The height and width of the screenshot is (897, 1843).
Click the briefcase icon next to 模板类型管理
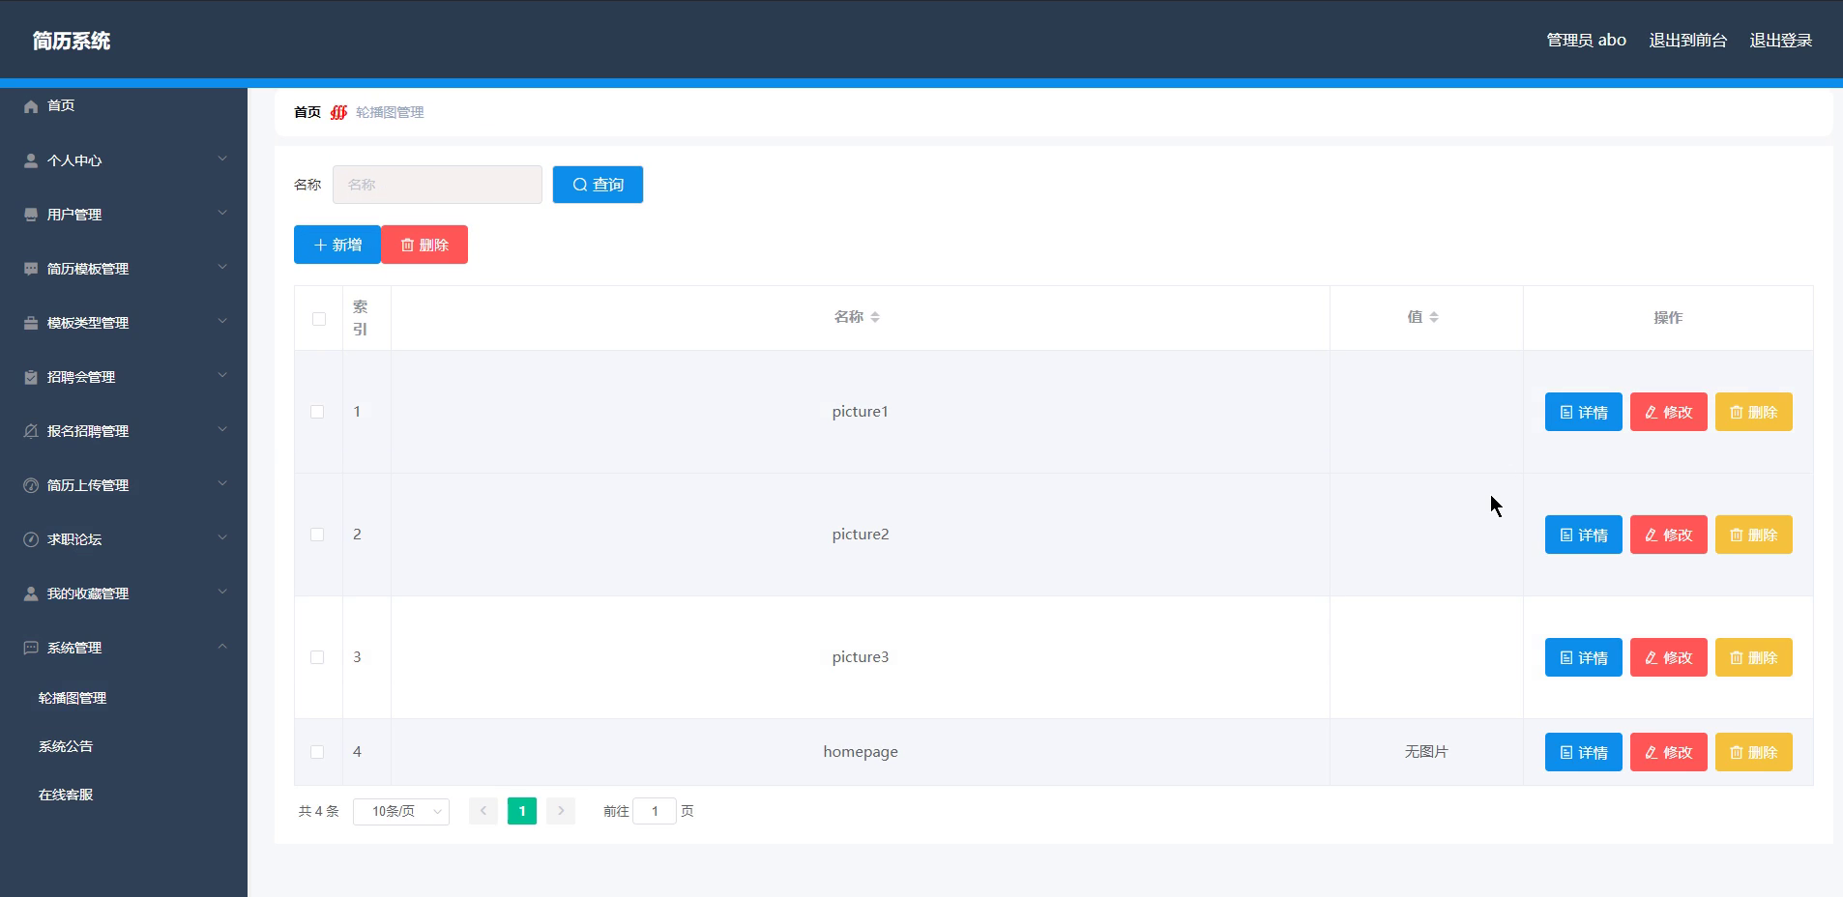[31, 323]
